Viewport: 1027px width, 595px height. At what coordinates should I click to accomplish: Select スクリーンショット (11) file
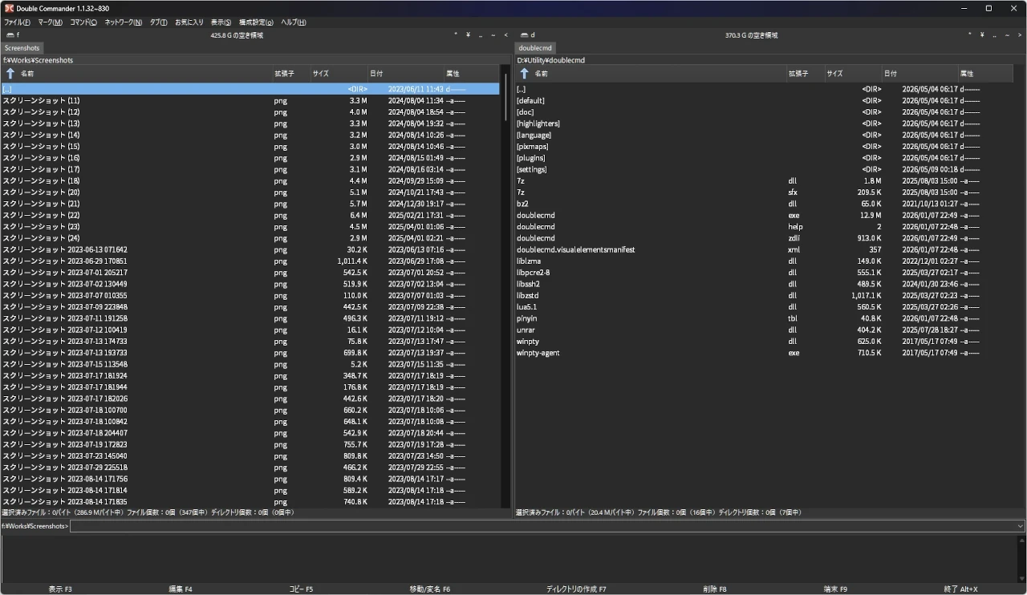pyautogui.click(x=250, y=100)
